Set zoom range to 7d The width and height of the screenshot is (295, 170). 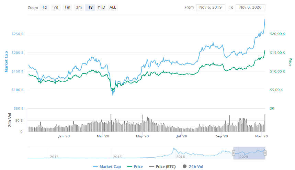click(56, 7)
